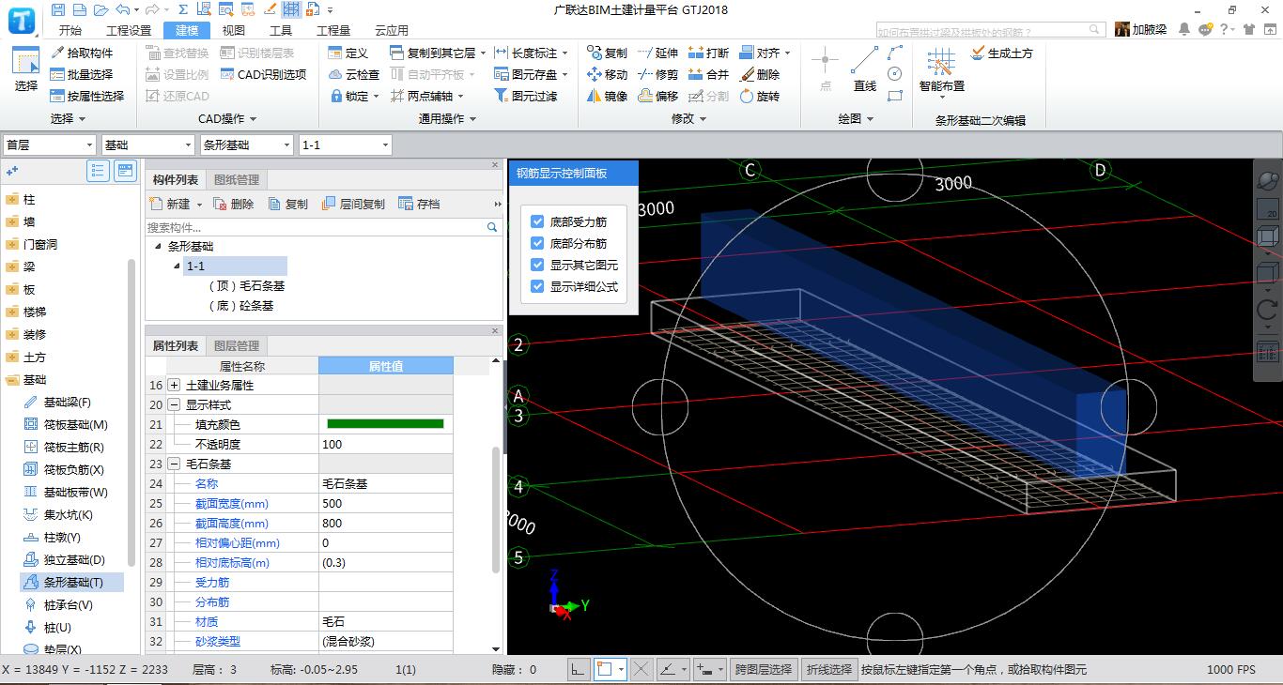Click the 锁定 tool

point(354,96)
